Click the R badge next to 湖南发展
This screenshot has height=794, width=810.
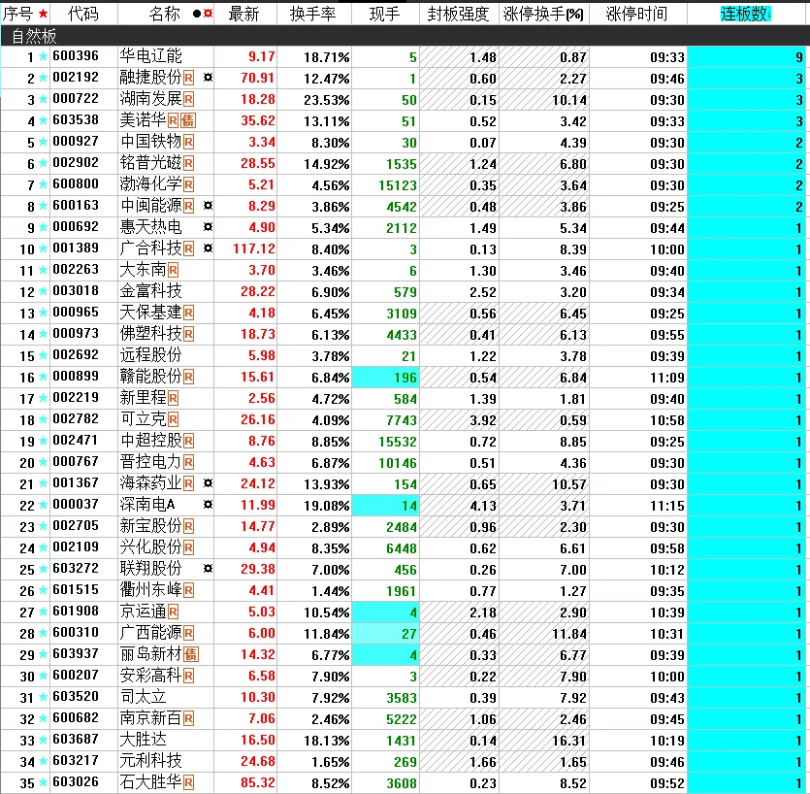(x=188, y=99)
